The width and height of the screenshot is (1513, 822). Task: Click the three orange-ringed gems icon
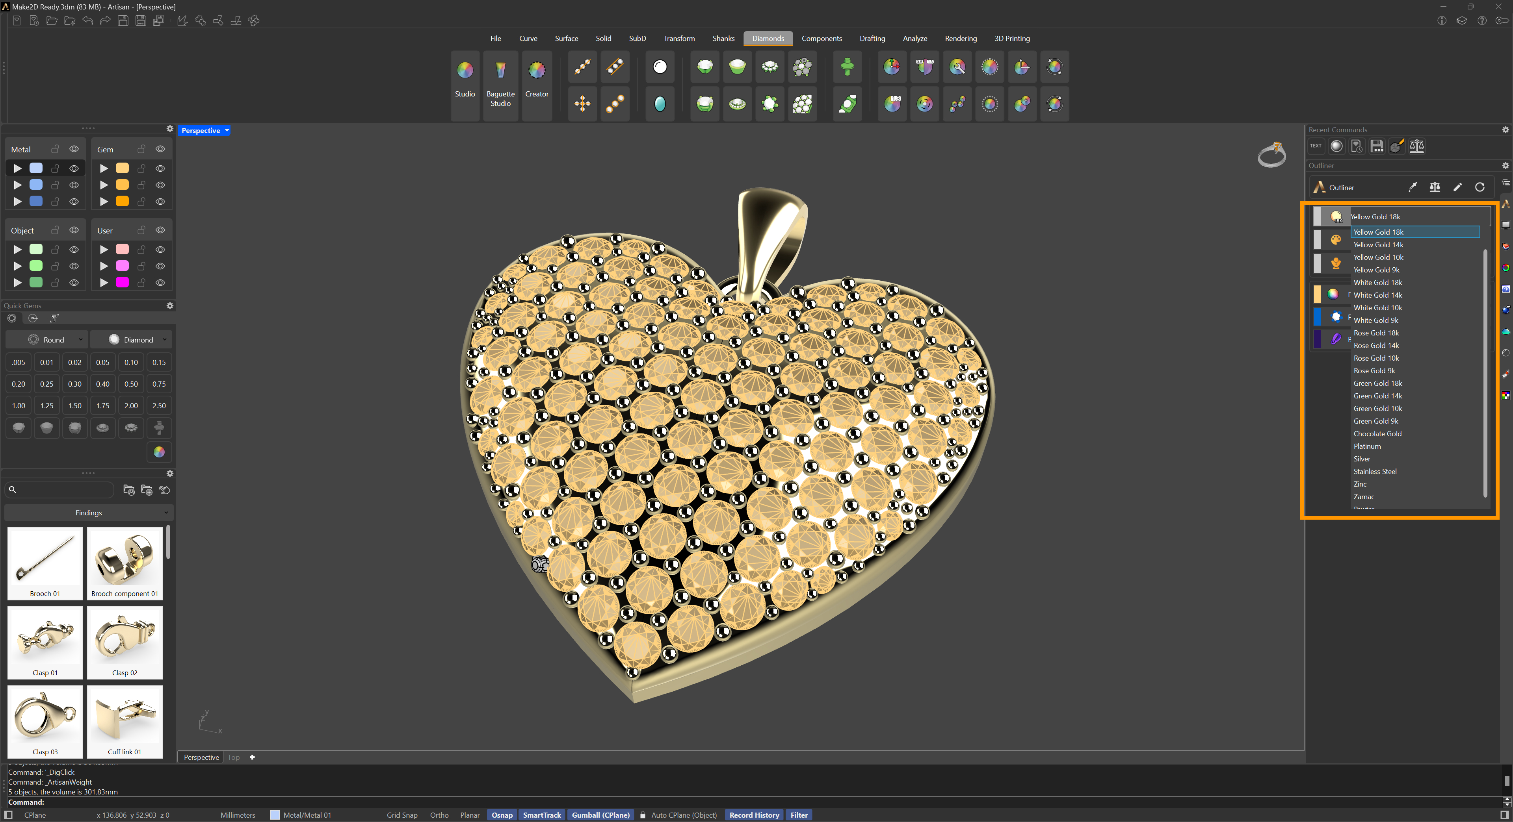pyautogui.click(x=615, y=104)
